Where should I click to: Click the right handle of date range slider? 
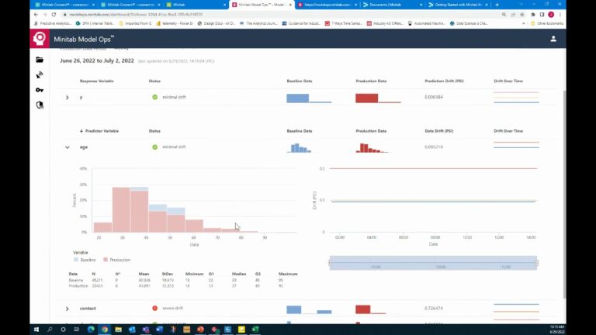537,263
